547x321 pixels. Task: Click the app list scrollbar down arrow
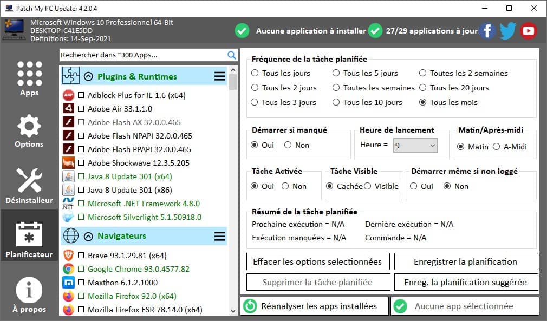233,311
